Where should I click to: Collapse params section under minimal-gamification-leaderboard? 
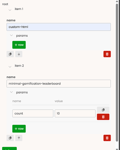11,92
